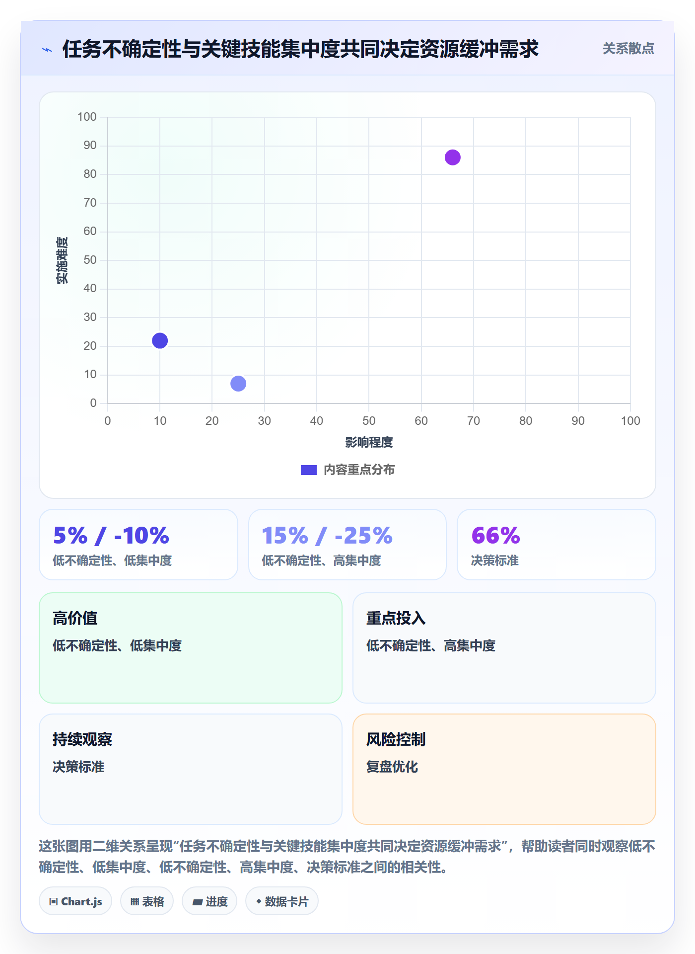Click y-axis tick label 100

(87, 117)
